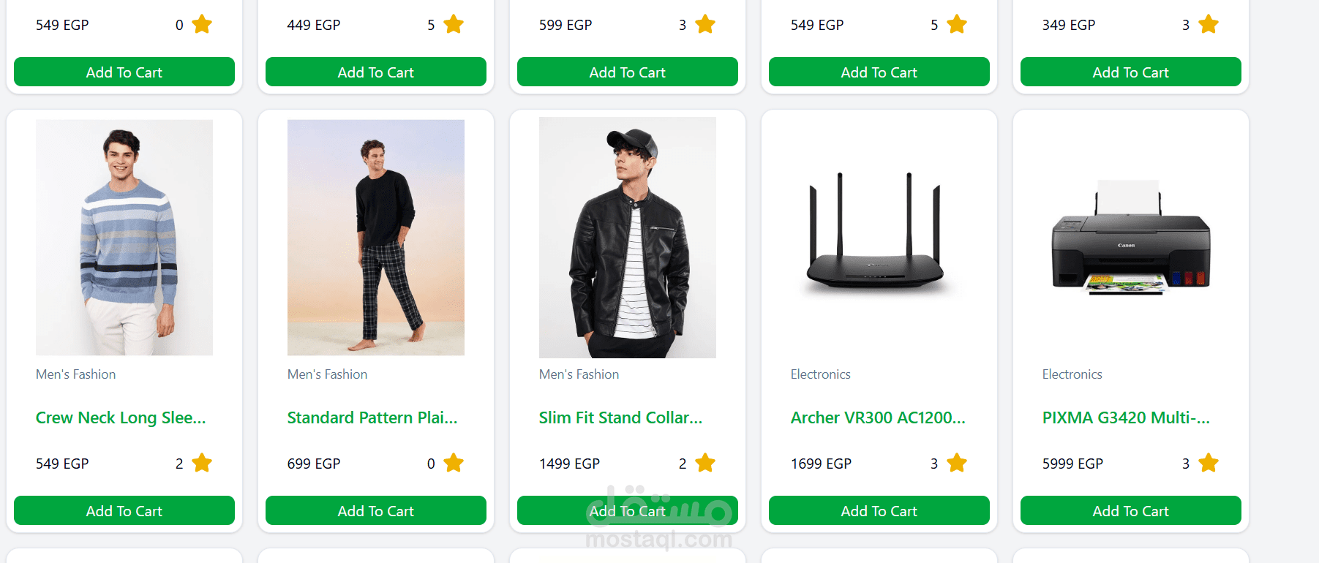The image size is (1319, 563).
Task: Open PIXMA G3420 Multi-... product link
Action: (1126, 417)
